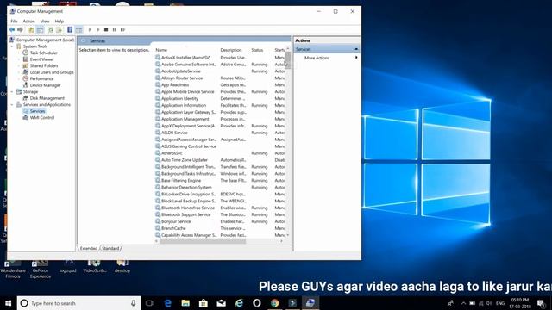Click the blue Help toolbar icon
The image size is (552, 310).
click(70, 30)
